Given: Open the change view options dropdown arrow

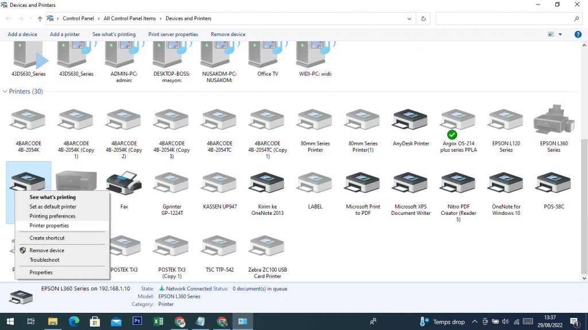Looking at the screenshot, I should (x=560, y=34).
